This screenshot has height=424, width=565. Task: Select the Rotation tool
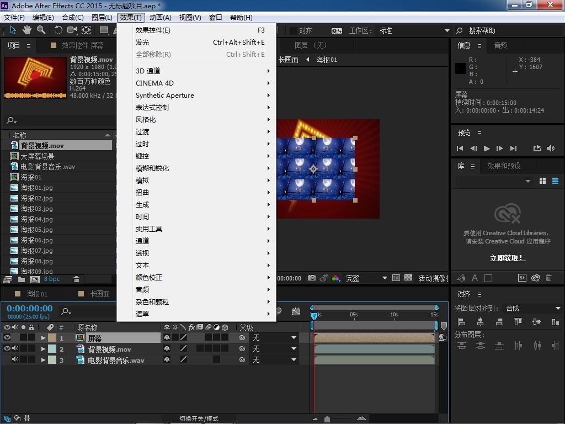[58, 30]
